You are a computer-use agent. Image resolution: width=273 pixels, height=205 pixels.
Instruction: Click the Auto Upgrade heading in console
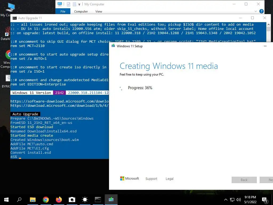(x=25, y=114)
